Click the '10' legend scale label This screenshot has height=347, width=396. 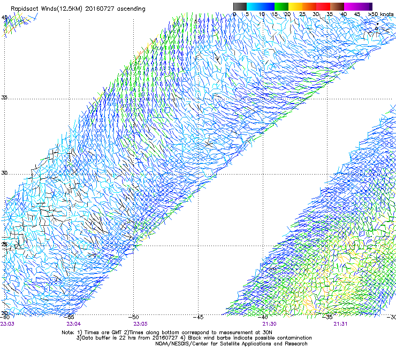pyautogui.click(x=261, y=14)
